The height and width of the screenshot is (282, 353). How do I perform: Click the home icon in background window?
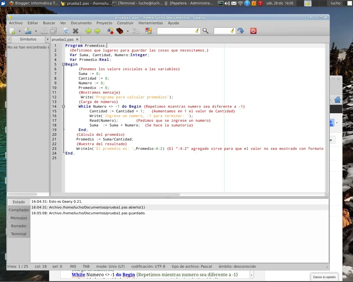pyautogui.click(x=338, y=100)
